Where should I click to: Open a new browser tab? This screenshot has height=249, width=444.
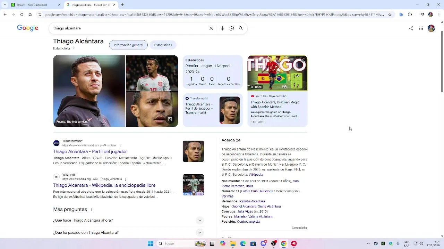pyautogui.click(x=122, y=5)
